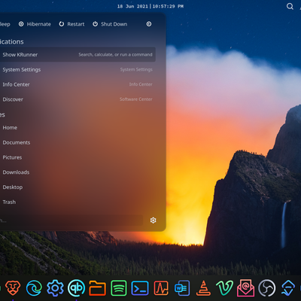Open the file manager folder icon
301x301 pixels.
point(97,288)
